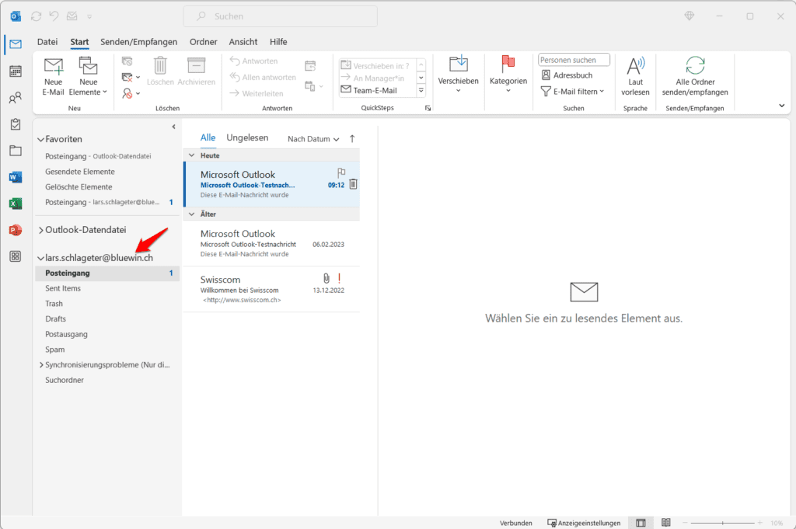
Task: Open the Folders view icon in the navigation bar
Action: (x=16, y=150)
